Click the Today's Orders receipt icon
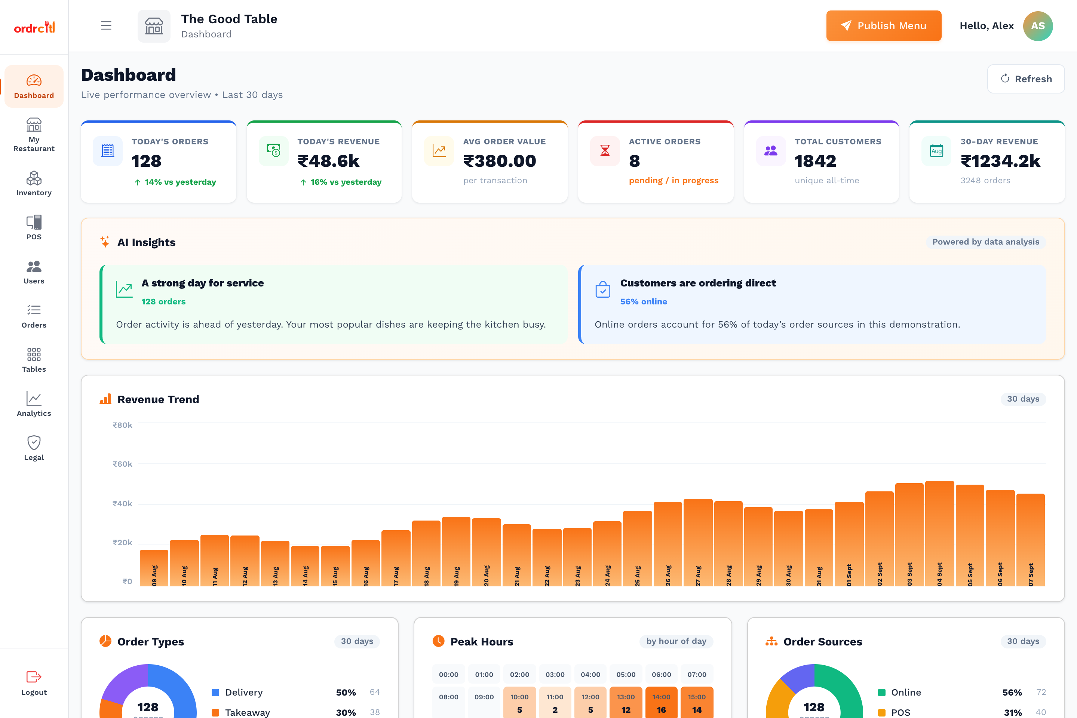Image resolution: width=1077 pixels, height=718 pixels. [x=108, y=151]
